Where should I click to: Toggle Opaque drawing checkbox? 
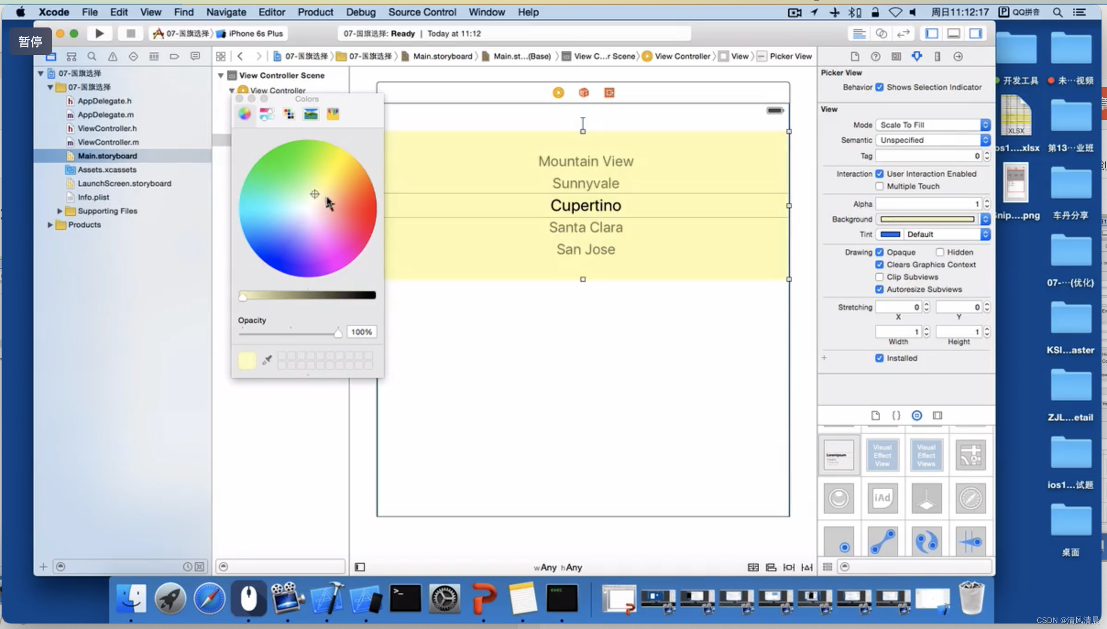pyautogui.click(x=879, y=251)
